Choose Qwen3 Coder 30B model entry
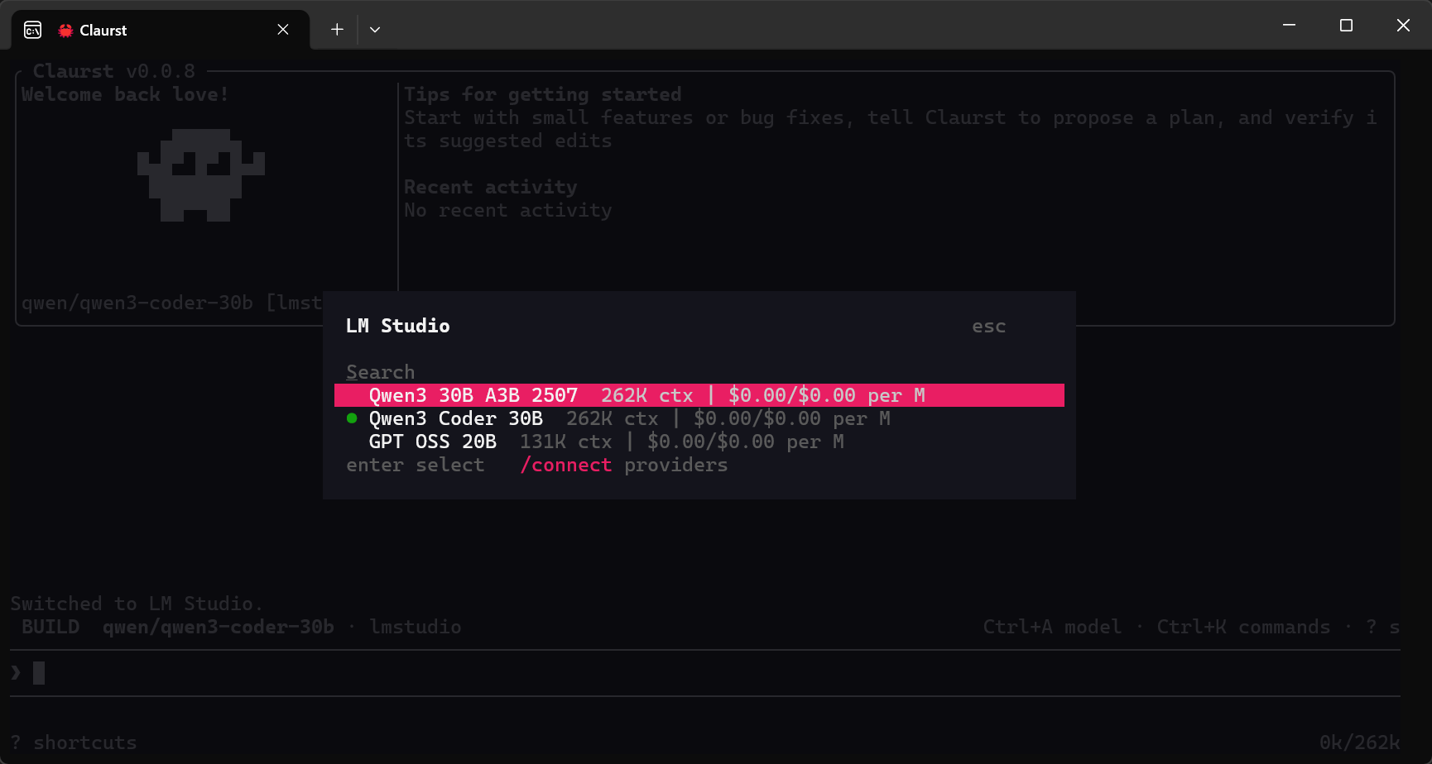The width and height of the screenshot is (1432, 764). point(699,418)
